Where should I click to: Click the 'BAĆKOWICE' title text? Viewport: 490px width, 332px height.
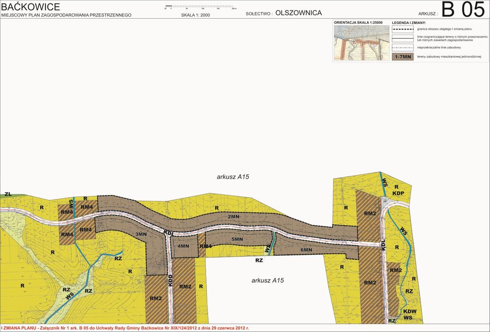point(30,7)
